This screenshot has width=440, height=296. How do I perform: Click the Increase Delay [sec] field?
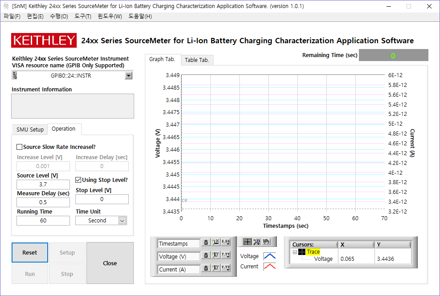pyautogui.click(x=102, y=166)
